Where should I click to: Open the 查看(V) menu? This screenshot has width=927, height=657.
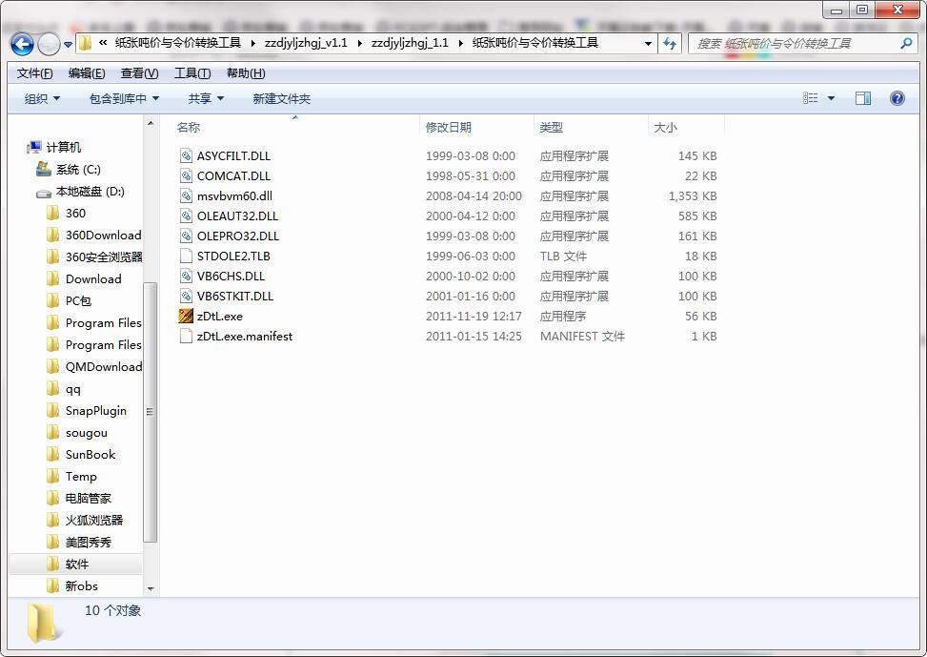click(139, 73)
